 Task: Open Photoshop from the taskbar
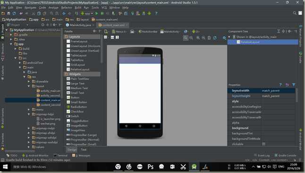tap(150, 167)
